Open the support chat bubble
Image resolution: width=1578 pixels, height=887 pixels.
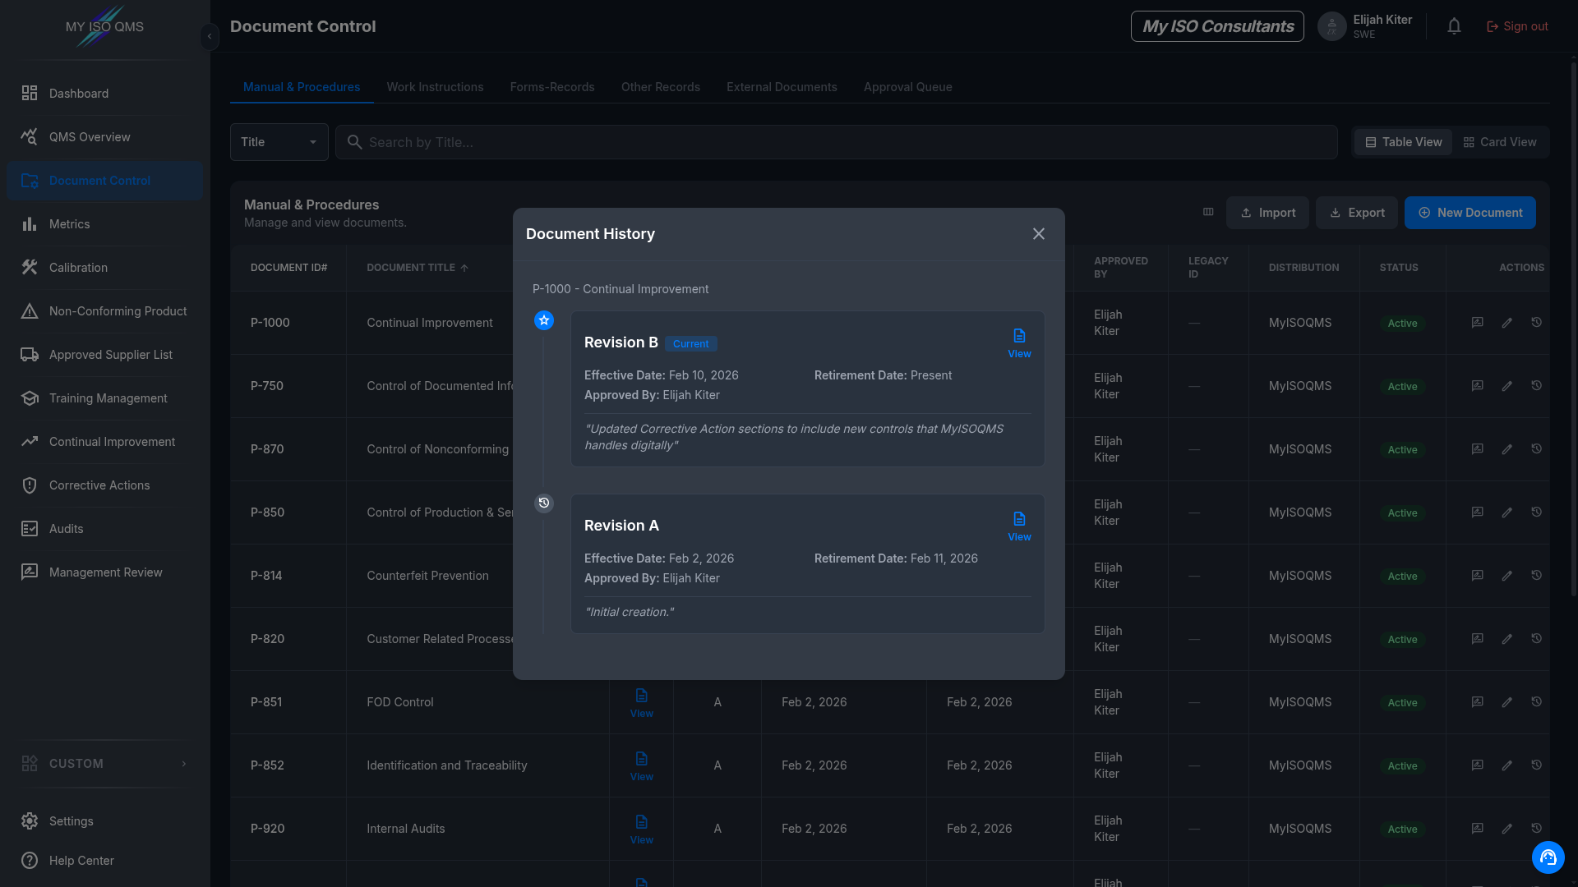pyautogui.click(x=1548, y=857)
